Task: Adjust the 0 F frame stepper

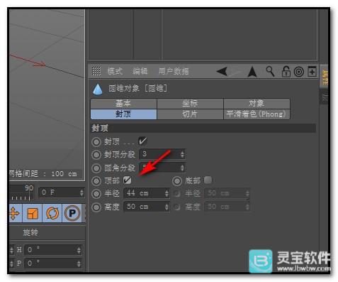Action: coord(81,192)
